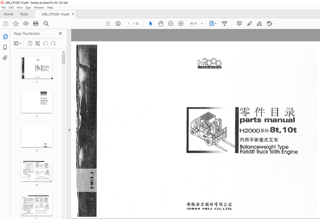Viewport: 320px width, 219px height.
Task: Toggle the Bookmarks panel in sidebar
Action: point(5,47)
